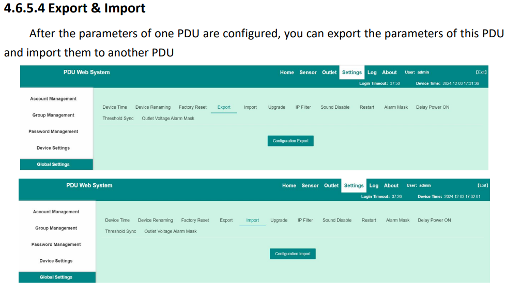Image resolution: width=506 pixels, height=293 pixels.
Task: Open Device Settings in upper sidebar
Action: [53, 148]
